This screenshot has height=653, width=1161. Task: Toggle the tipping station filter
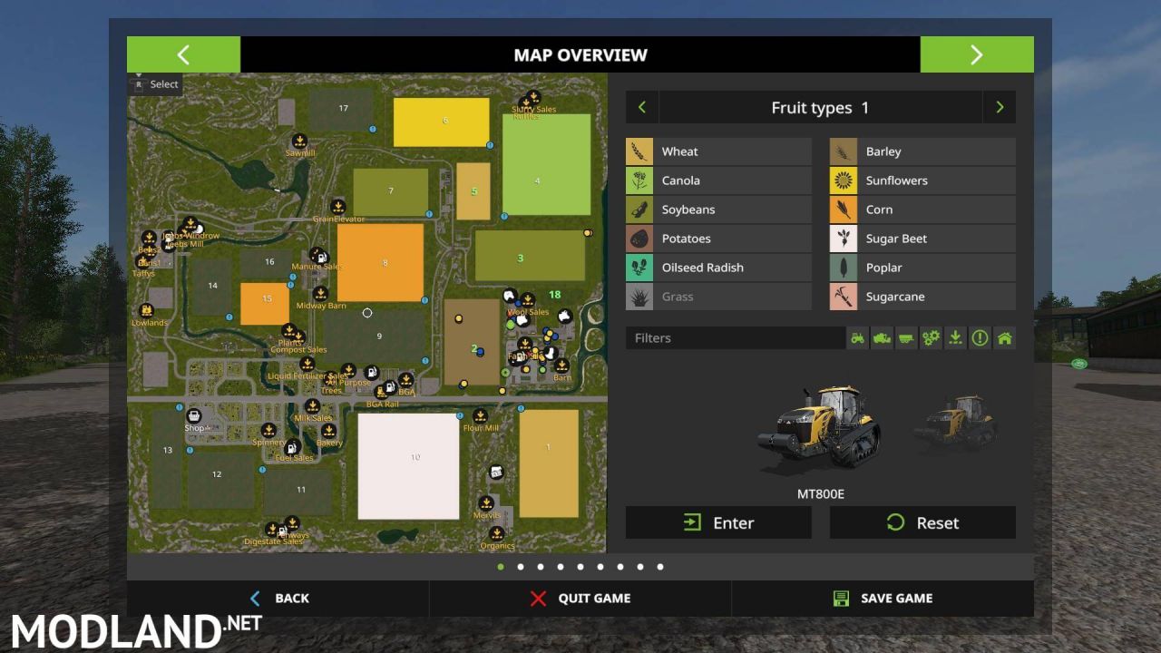(x=955, y=338)
